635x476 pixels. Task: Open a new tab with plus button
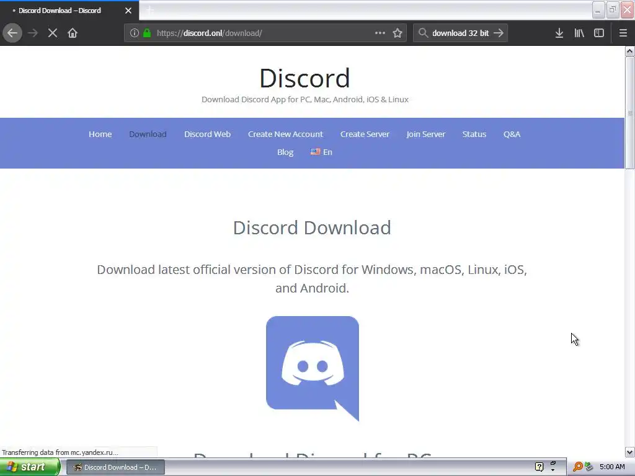pos(150,11)
